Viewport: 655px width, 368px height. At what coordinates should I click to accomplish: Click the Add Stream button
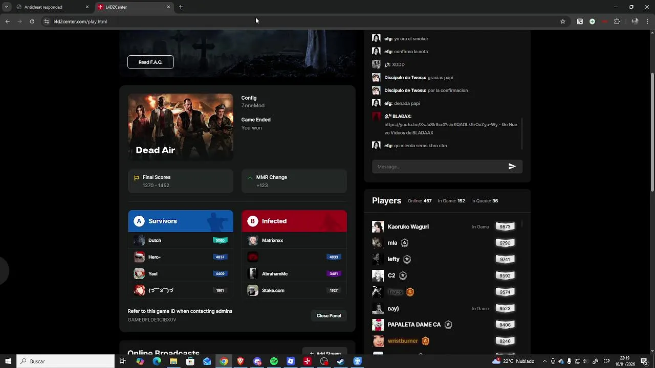point(325,353)
